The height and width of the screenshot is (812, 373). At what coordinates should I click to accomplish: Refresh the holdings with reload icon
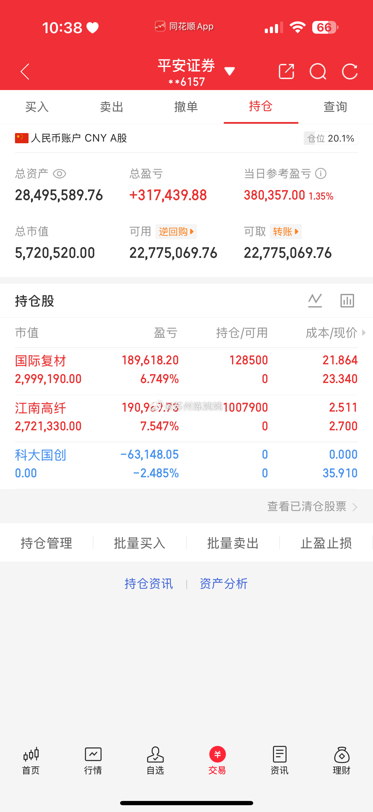tap(350, 72)
